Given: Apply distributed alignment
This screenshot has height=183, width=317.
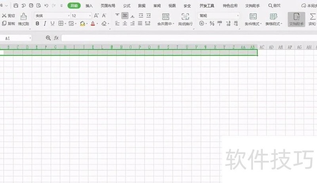Looking at the screenshot, I should 148,23.
